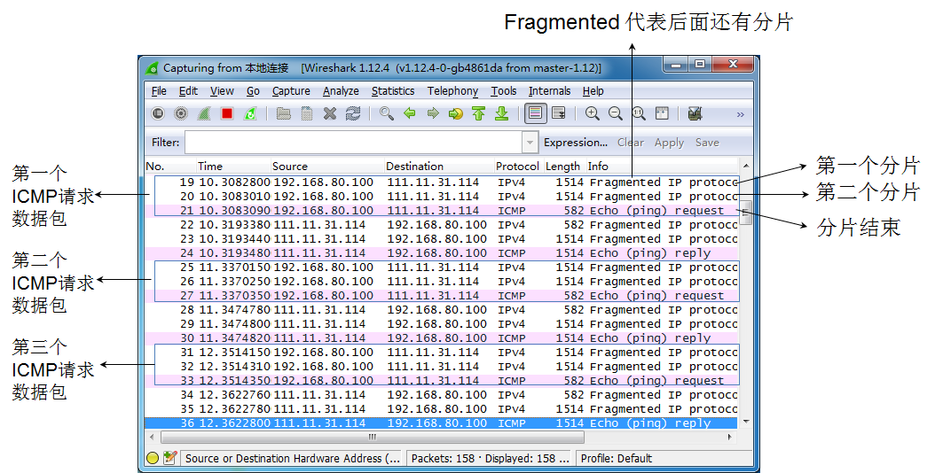
Task: Select highlighted packet 36 Echo reply row
Action: pyautogui.click(x=441, y=423)
